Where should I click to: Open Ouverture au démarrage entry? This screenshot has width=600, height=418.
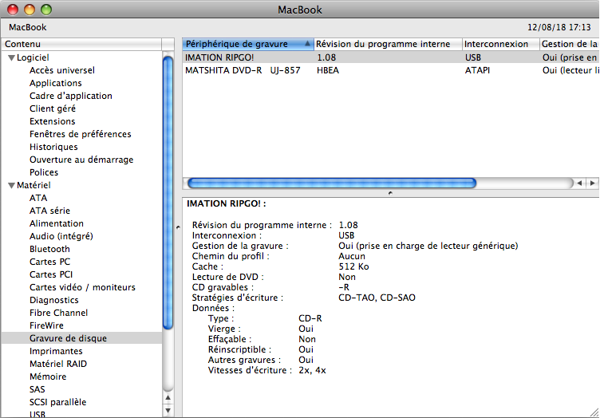coord(81,160)
